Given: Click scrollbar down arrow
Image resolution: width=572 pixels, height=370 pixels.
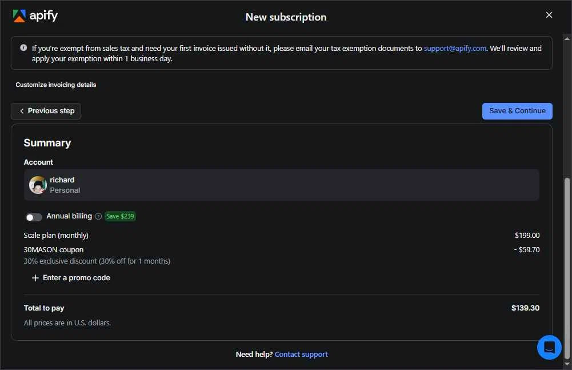Looking at the screenshot, I should [x=566, y=364].
